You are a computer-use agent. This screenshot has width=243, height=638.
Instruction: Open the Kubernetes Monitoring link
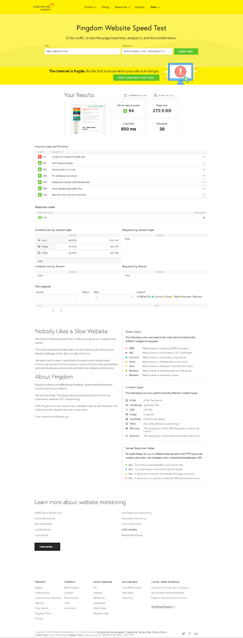point(134,518)
